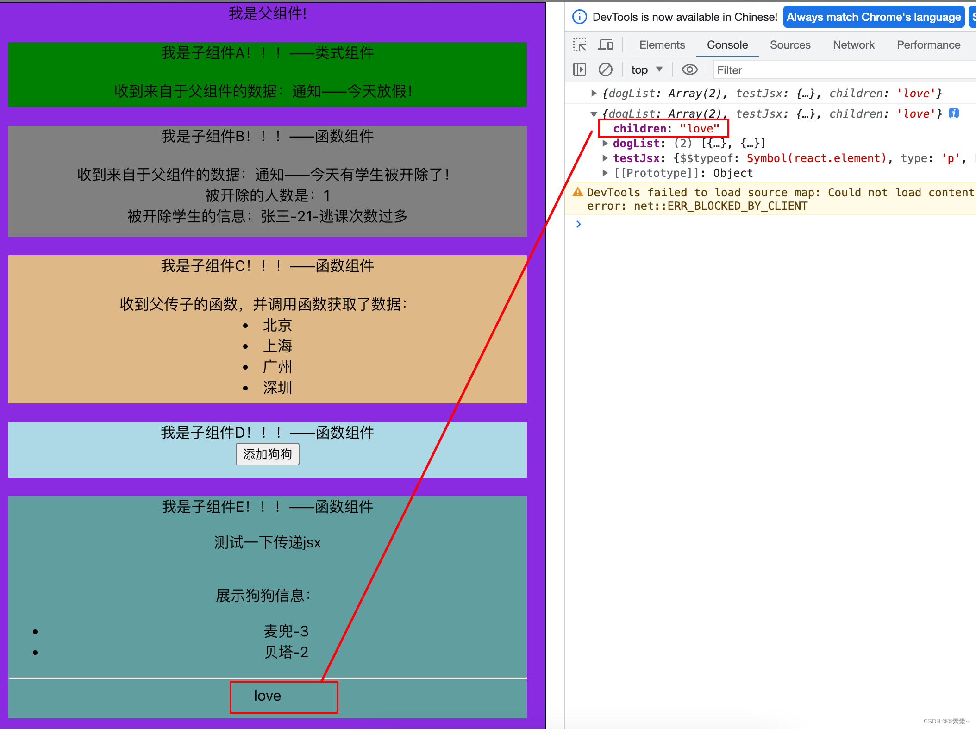The width and height of the screenshot is (976, 729).
Task: Click the love text in component E
Action: tap(268, 696)
